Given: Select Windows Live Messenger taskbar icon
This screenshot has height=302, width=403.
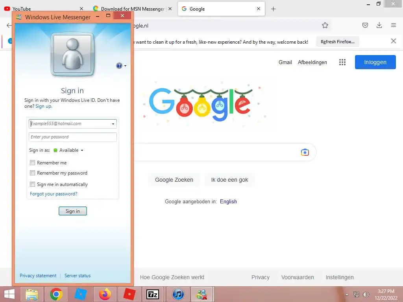Looking at the screenshot, I should click(202, 294).
